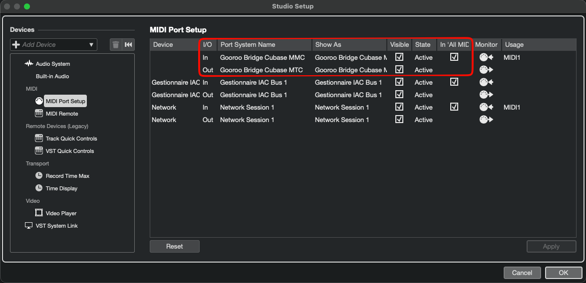Click Show As cell for Network Session 1 Out
586x283 pixels.
point(342,120)
